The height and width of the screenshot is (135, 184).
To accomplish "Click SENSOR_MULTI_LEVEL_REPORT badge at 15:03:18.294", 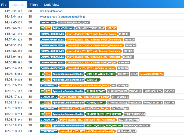I will [x=104, y=114].
